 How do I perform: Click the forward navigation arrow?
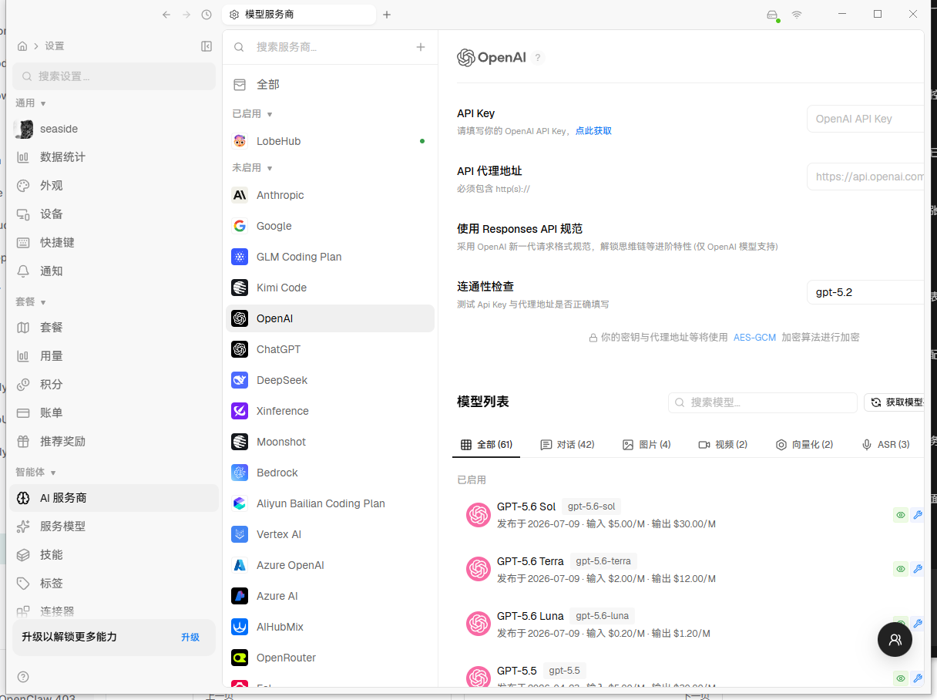(186, 15)
